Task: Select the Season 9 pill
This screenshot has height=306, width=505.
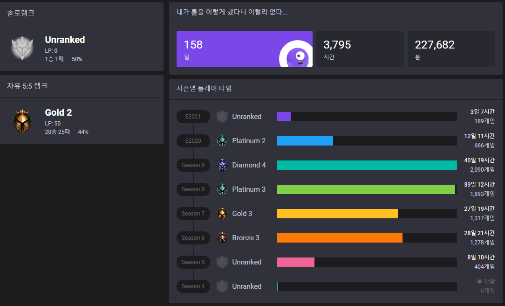Action: pyautogui.click(x=193, y=165)
